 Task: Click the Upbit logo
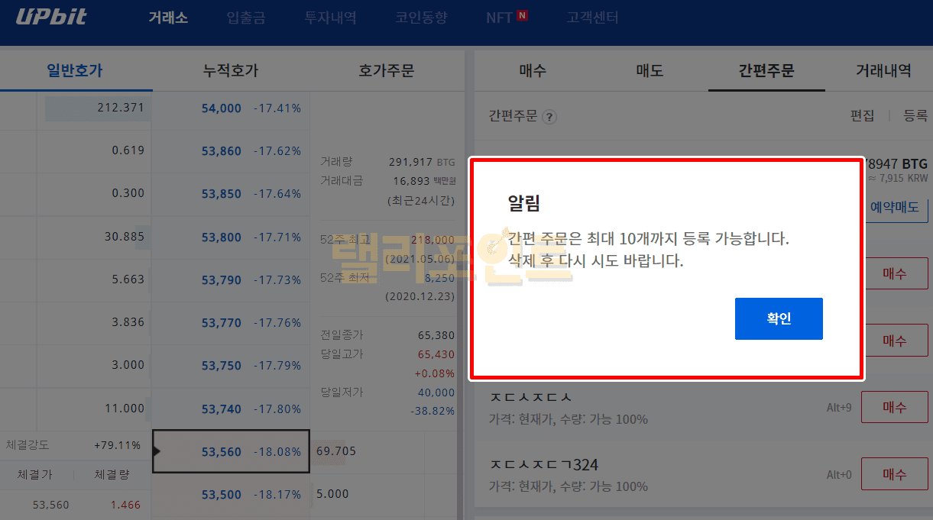click(51, 17)
